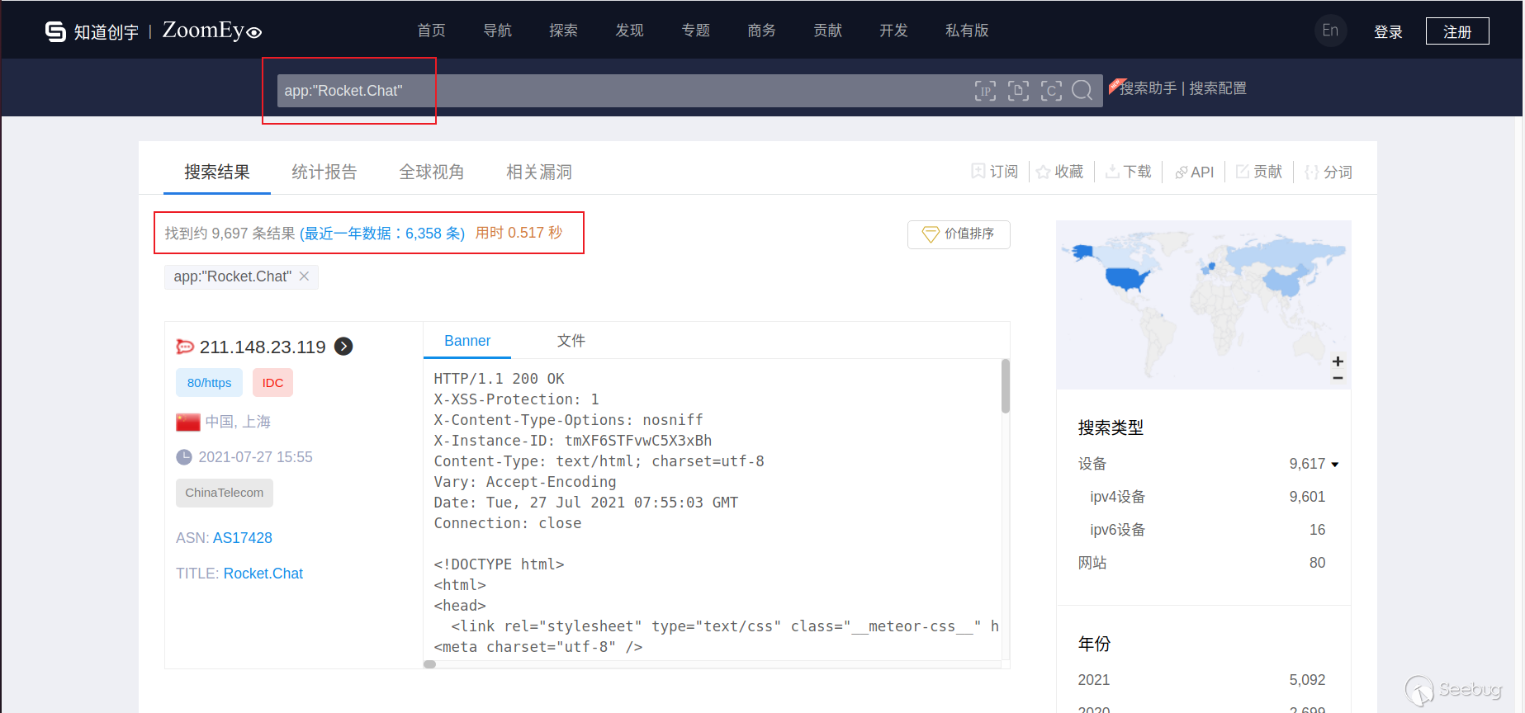
Task: Open IP address 211.148.23.119
Action: tap(263, 347)
